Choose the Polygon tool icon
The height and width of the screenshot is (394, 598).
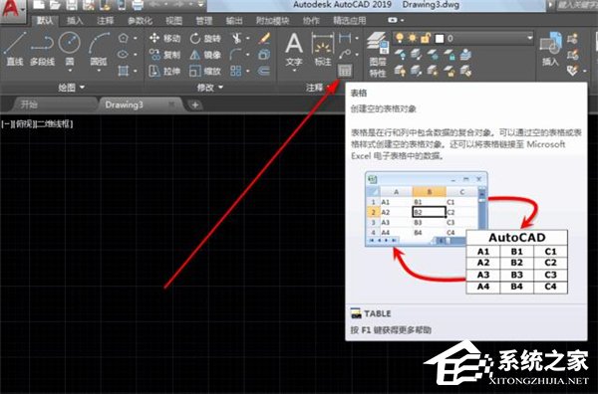123,38
